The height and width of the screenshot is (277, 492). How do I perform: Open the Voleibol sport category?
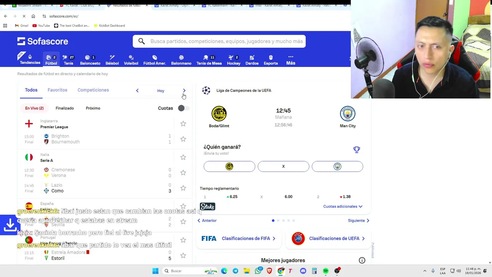[x=131, y=60]
